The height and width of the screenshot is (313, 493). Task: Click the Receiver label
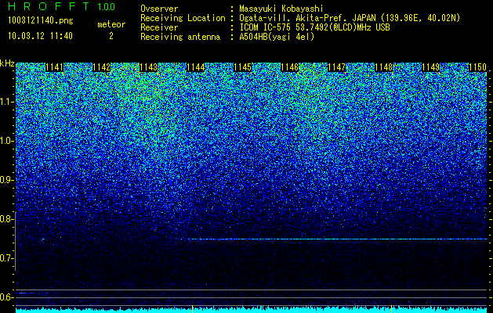tap(159, 27)
